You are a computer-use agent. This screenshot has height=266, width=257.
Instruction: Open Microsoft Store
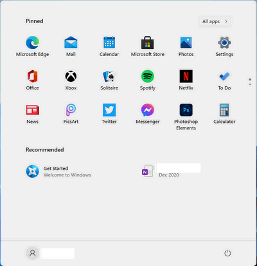click(x=148, y=46)
